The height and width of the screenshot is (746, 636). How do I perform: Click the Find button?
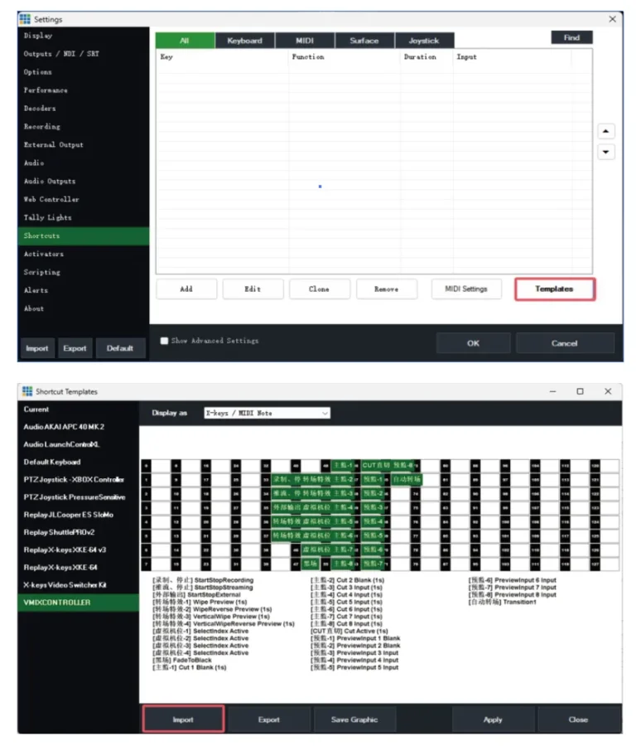tap(571, 37)
